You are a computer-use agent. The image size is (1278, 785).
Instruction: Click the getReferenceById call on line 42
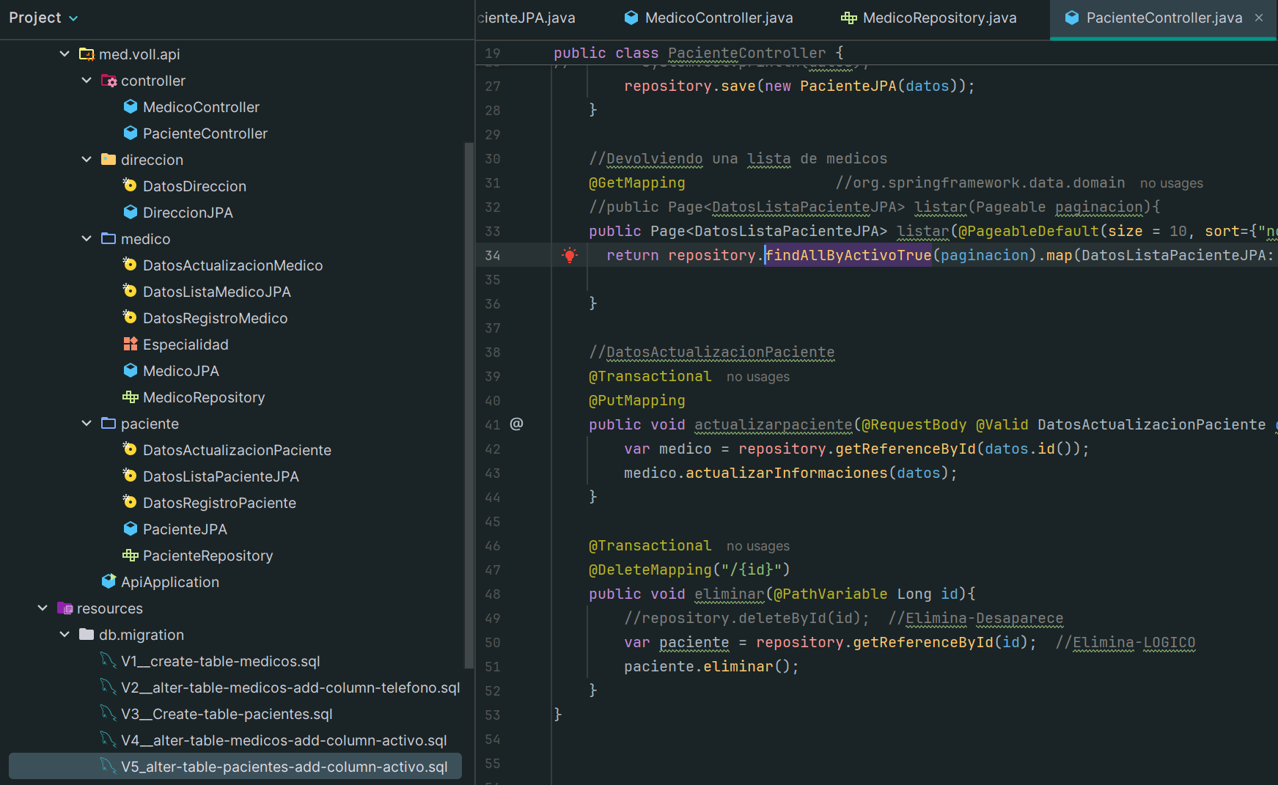[x=906, y=449]
